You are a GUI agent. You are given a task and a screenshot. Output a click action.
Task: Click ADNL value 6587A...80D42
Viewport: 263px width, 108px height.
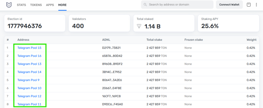(112, 56)
